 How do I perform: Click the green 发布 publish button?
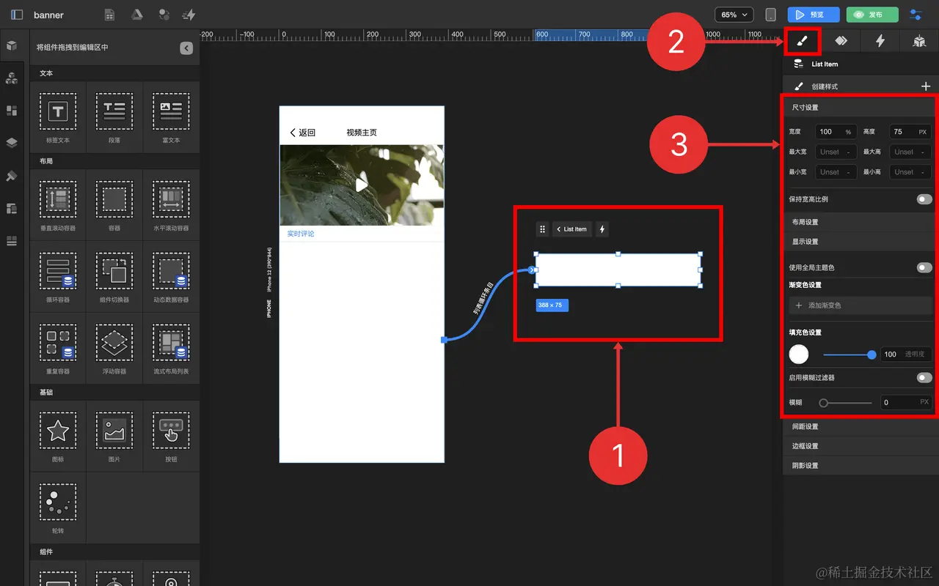(x=872, y=15)
